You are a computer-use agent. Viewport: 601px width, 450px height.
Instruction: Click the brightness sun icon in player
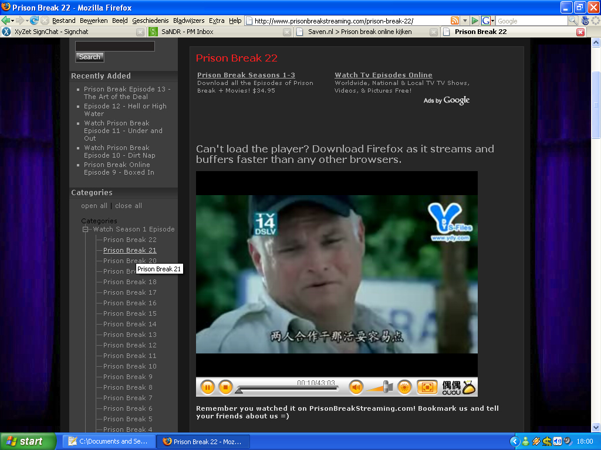tap(404, 388)
